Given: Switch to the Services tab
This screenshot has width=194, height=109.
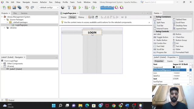Looking at the screenshot, I should coord(24,13).
